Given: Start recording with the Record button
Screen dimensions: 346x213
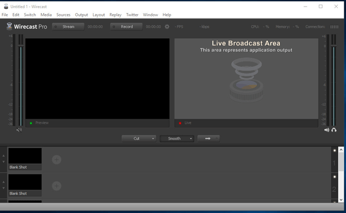Looking at the screenshot, I should 126,27.
